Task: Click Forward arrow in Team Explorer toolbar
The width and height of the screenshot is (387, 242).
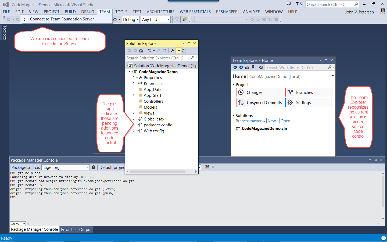Action: pyautogui.click(x=241, y=67)
